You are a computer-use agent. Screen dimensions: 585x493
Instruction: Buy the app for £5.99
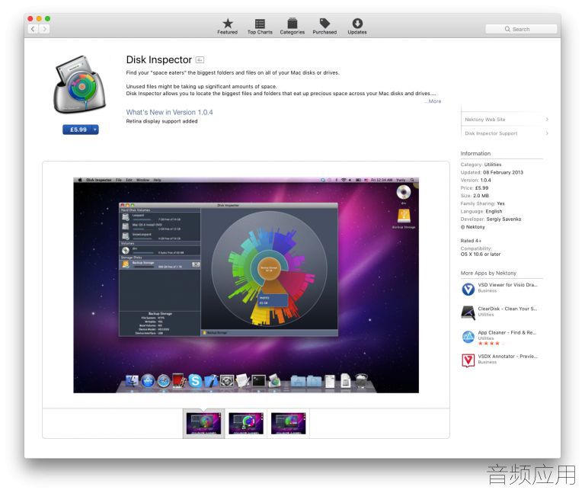(x=78, y=130)
